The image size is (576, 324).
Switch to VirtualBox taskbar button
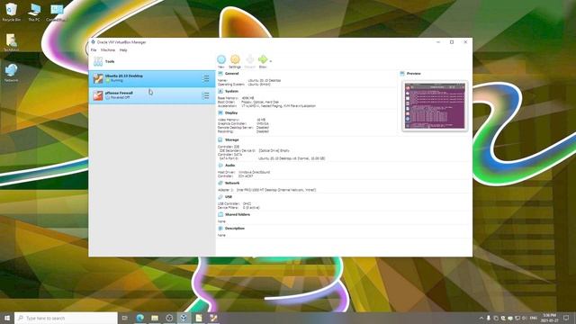point(184,318)
